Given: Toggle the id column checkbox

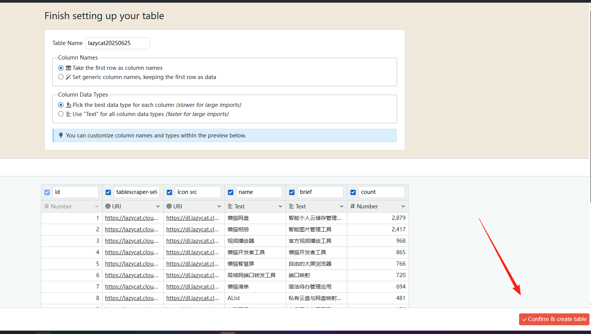Looking at the screenshot, I should [x=47, y=192].
